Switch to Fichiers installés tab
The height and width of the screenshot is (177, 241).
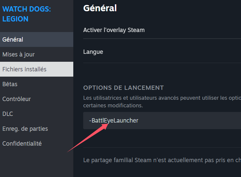(37, 69)
